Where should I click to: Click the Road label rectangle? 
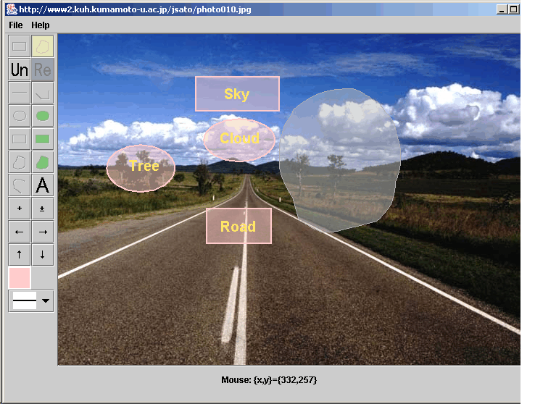point(239,226)
